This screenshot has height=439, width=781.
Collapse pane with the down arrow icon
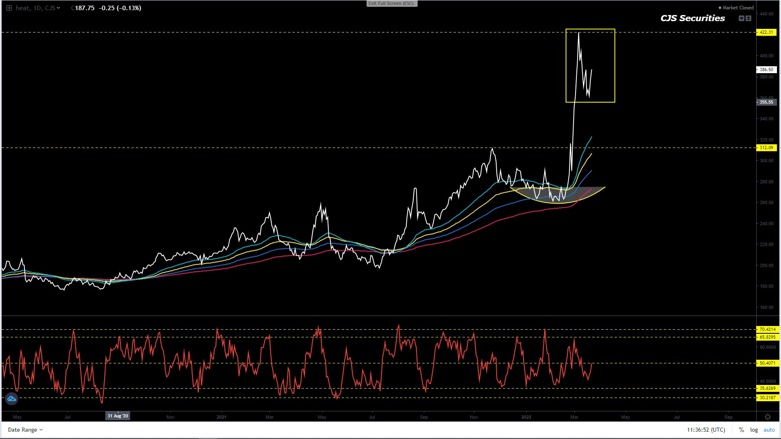tap(742, 18)
